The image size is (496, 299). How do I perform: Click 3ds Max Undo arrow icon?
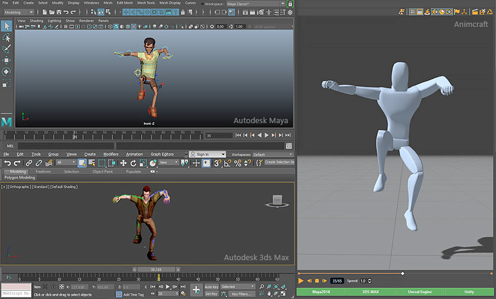7,163
